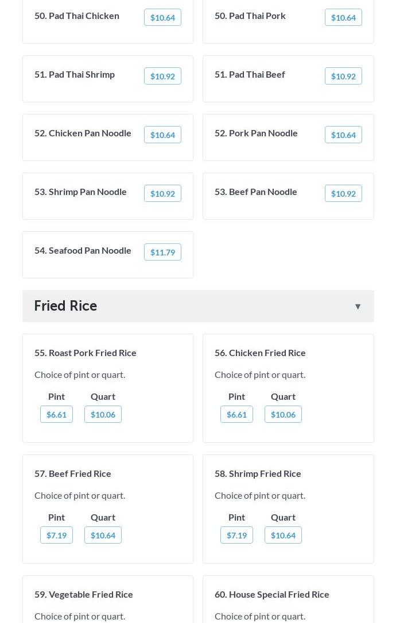
Task: Select Chicken Fried Rice quart price
Action: pos(283,415)
